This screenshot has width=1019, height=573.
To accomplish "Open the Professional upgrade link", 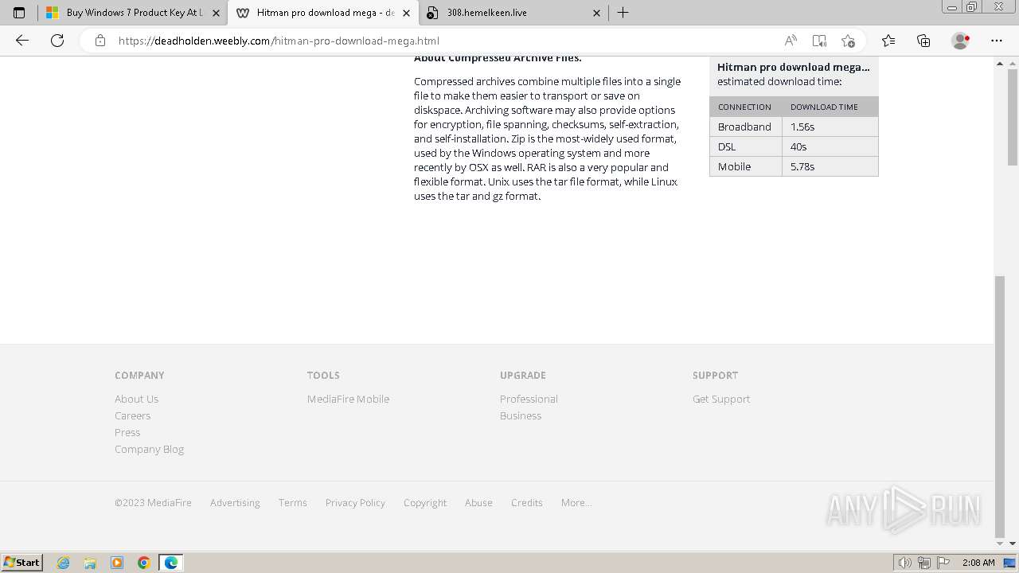I will pos(529,399).
